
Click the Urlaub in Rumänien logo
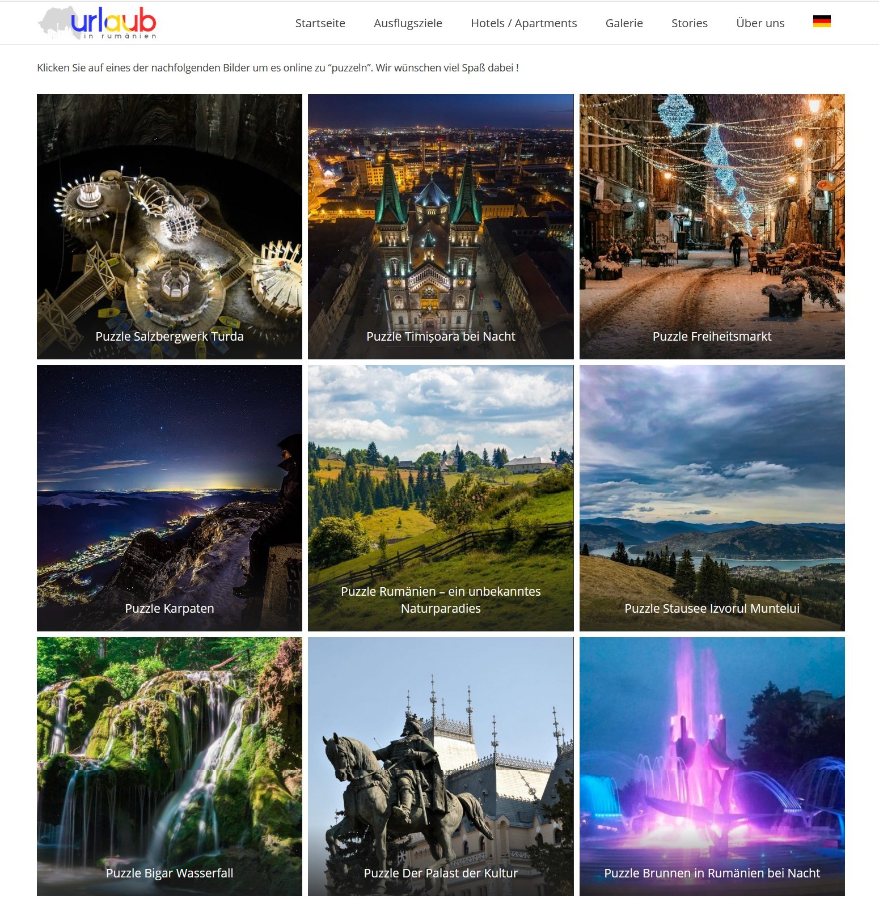97,23
